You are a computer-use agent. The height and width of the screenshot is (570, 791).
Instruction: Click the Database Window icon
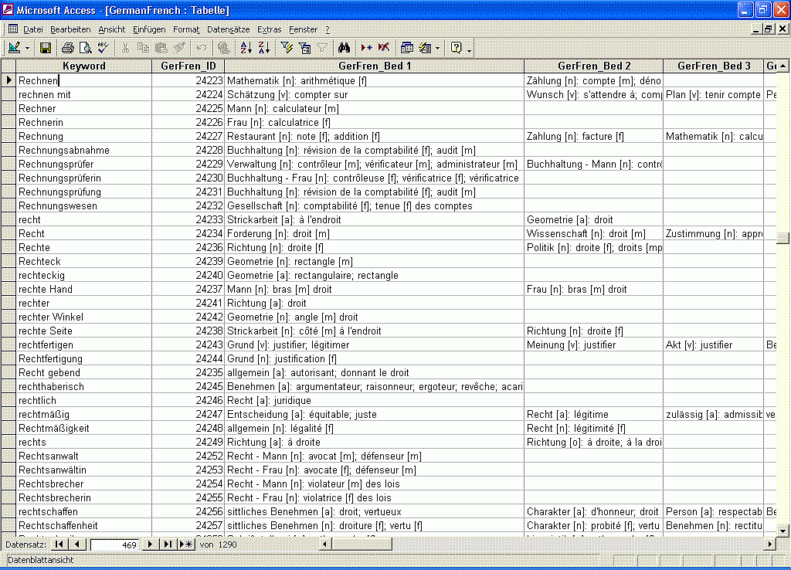pyautogui.click(x=406, y=48)
